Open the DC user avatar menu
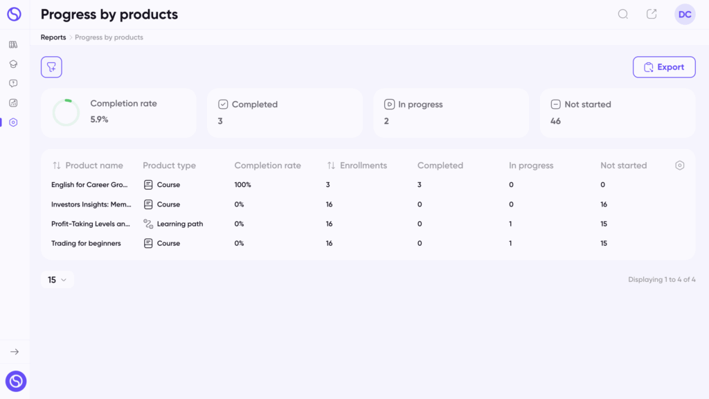The width and height of the screenshot is (709, 399). tap(685, 15)
